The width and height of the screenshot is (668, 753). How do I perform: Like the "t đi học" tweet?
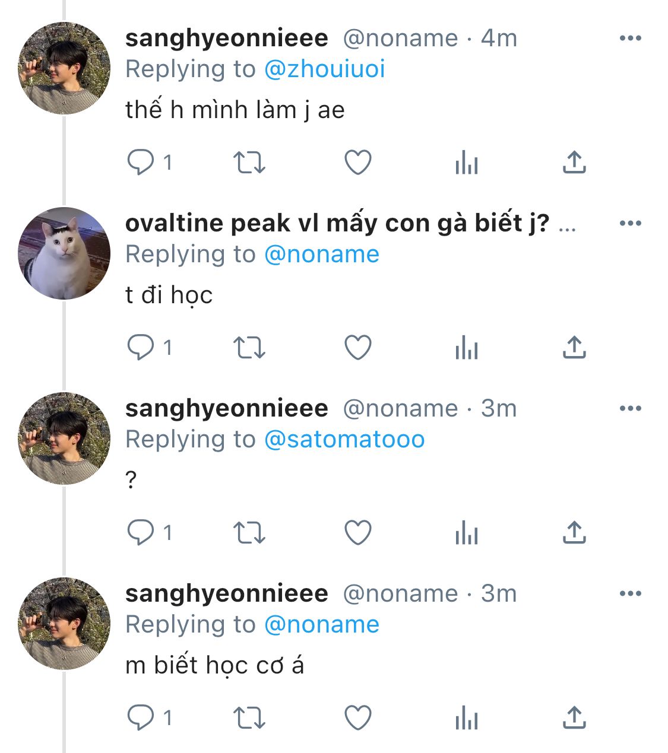(x=358, y=347)
